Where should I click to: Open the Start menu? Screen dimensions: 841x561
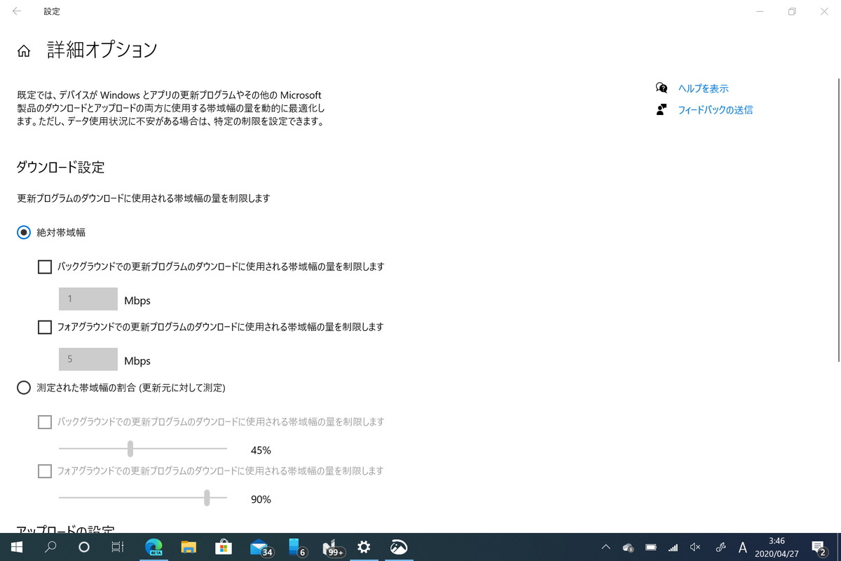[15, 547]
